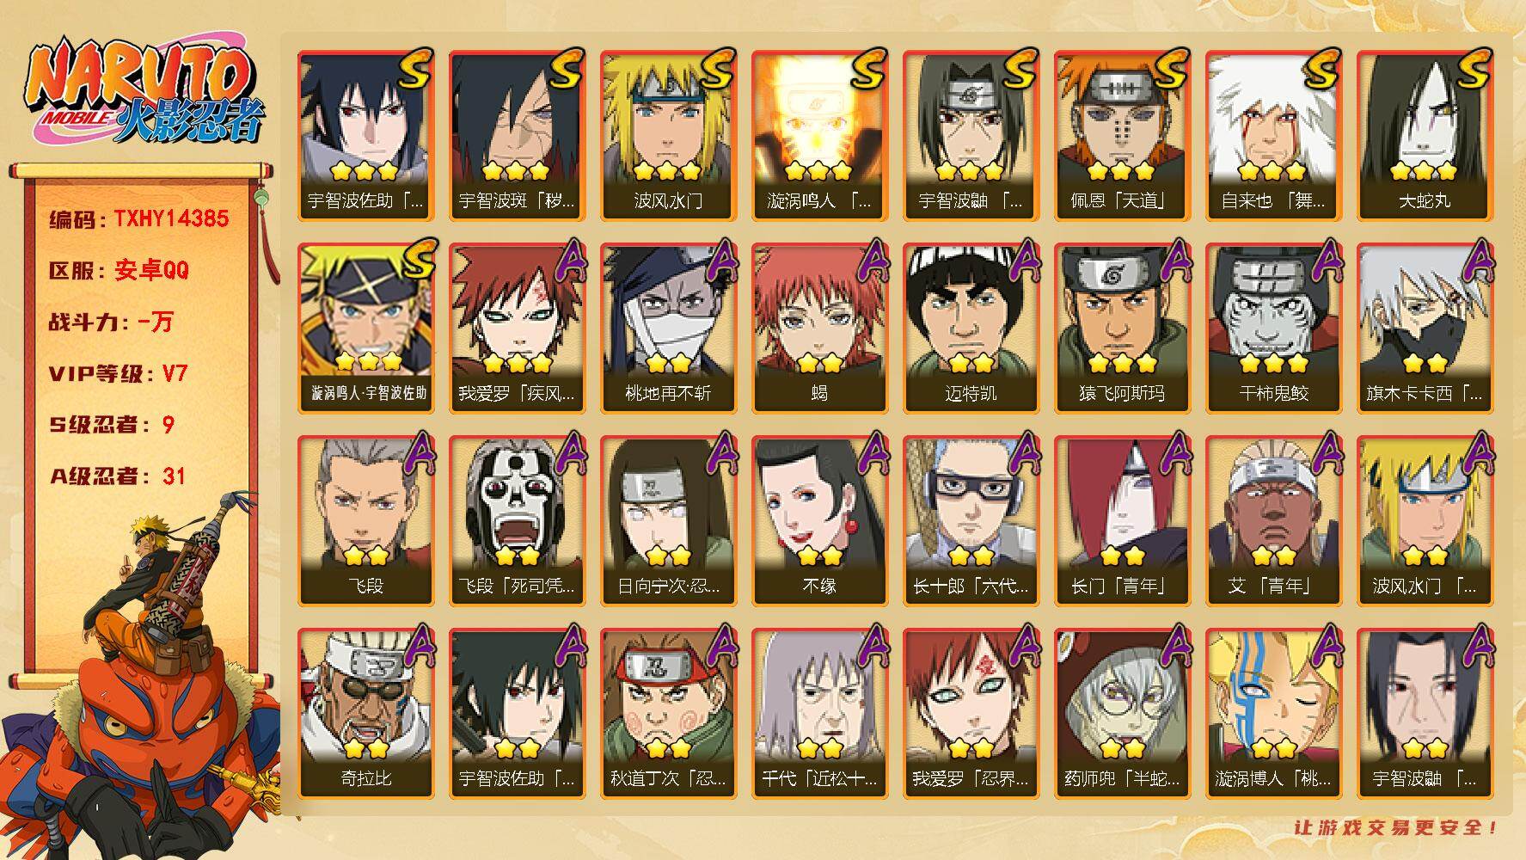Image resolution: width=1526 pixels, height=860 pixels.
Task: Click the Naruto on toad mascot illustration
Action: coord(140,675)
